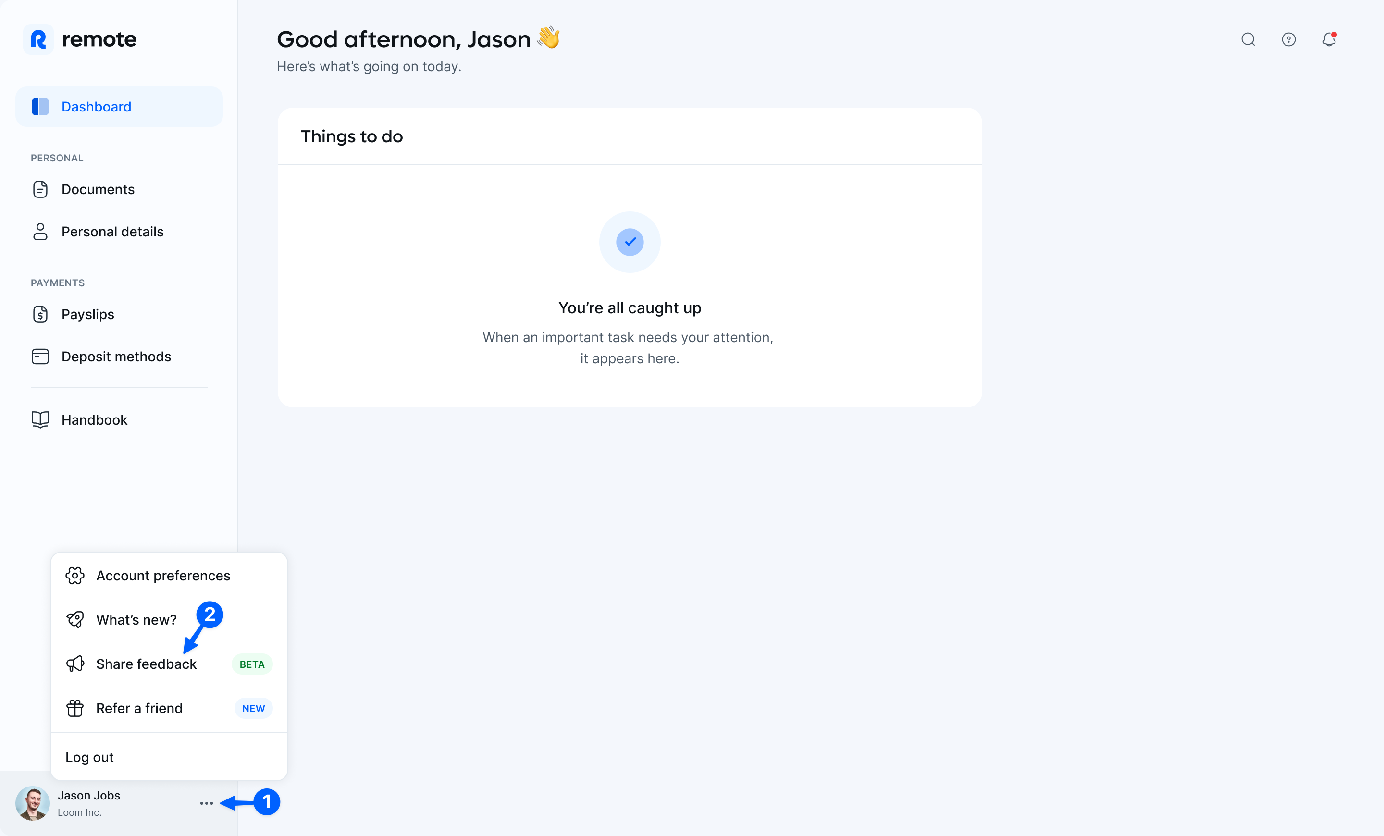Go to Dashboard label
Viewport: 1384px width, 836px height.
[97, 107]
